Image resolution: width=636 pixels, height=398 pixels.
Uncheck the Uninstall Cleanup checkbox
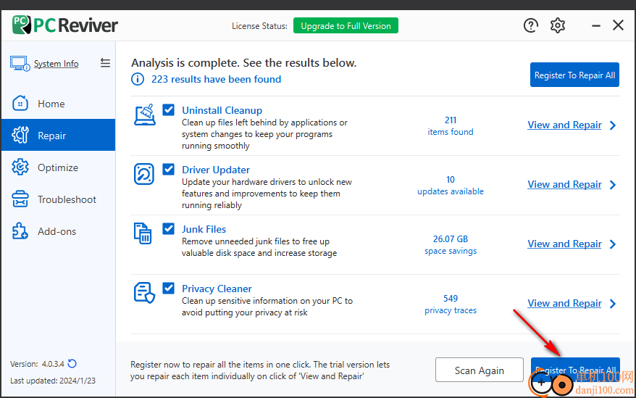168,109
